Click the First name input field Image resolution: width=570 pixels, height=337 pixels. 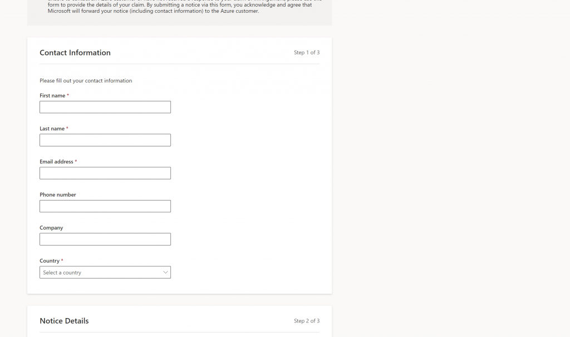[x=105, y=107]
